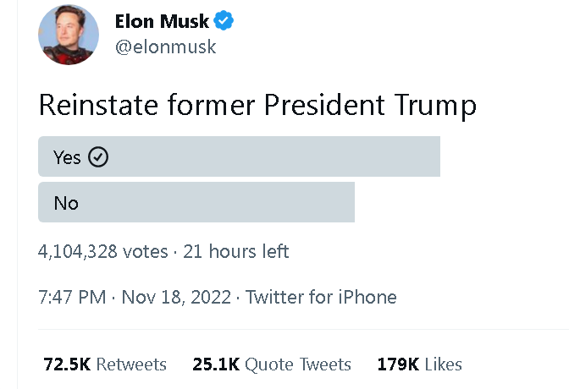Viewport: 569px width, 389px height.
Task: Click the Nov 18, 2022 date
Action: pyautogui.click(x=176, y=297)
